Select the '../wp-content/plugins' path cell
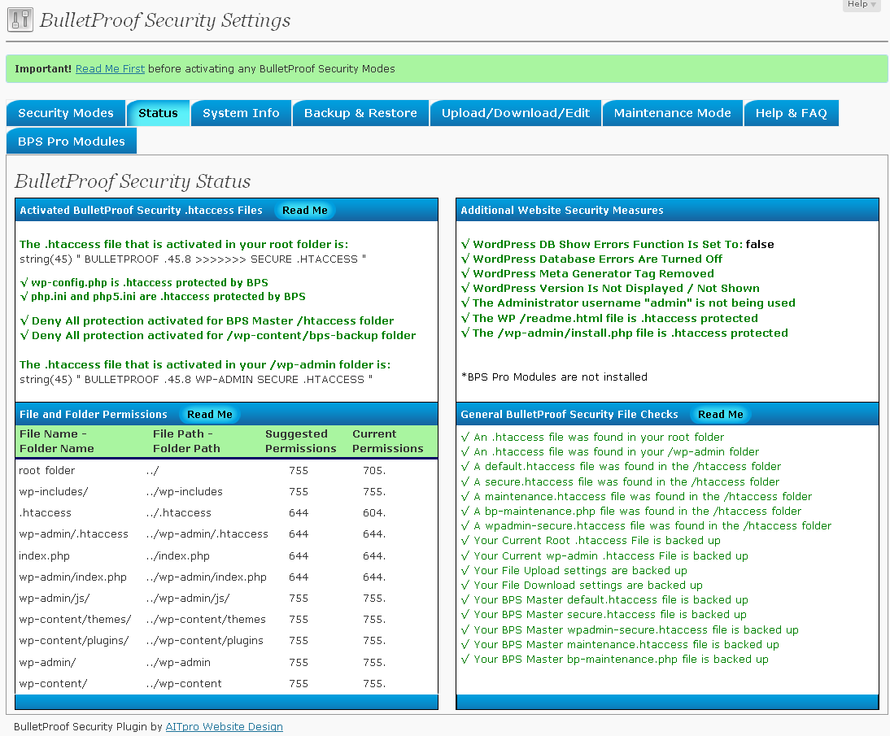 (205, 641)
